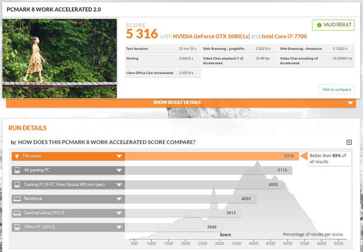363x252 pixels.
Task: Click the 4K gaming PC 5118 score bar
Action: [208, 170]
